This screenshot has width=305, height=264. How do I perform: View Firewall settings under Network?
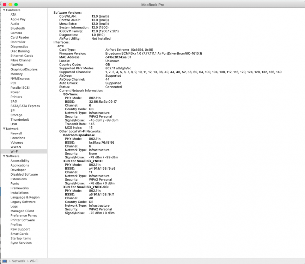pyautogui.click(x=16, y=133)
